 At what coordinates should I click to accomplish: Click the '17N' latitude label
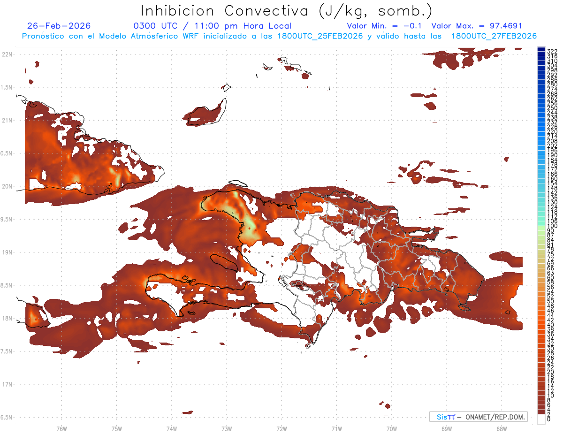coord(7,384)
